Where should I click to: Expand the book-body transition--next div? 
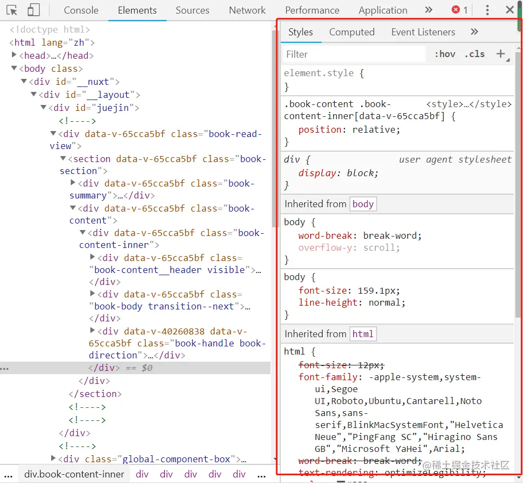93,294
